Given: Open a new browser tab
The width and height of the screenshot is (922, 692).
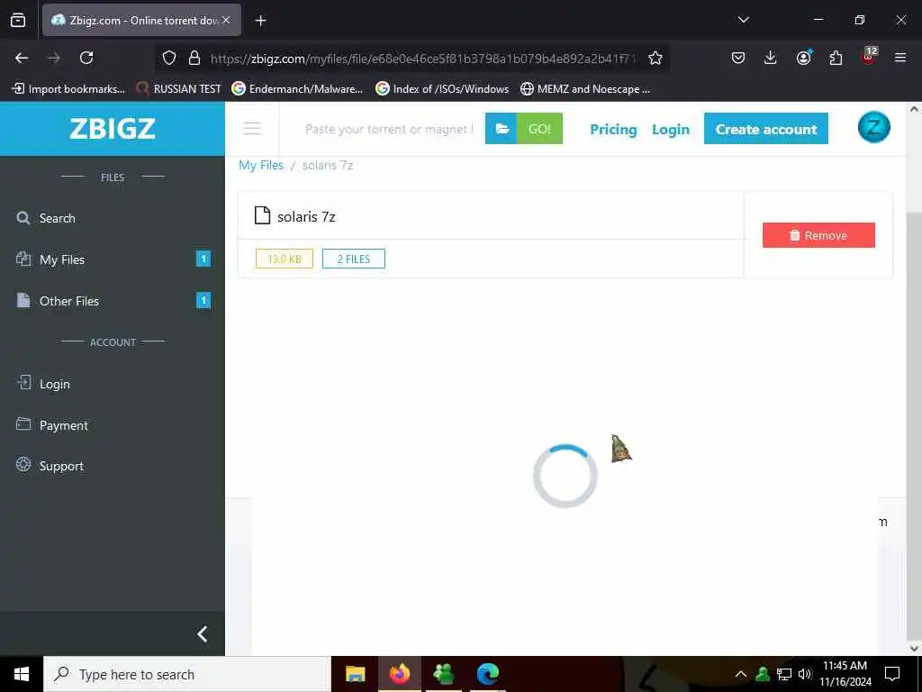Looking at the screenshot, I should (x=260, y=21).
